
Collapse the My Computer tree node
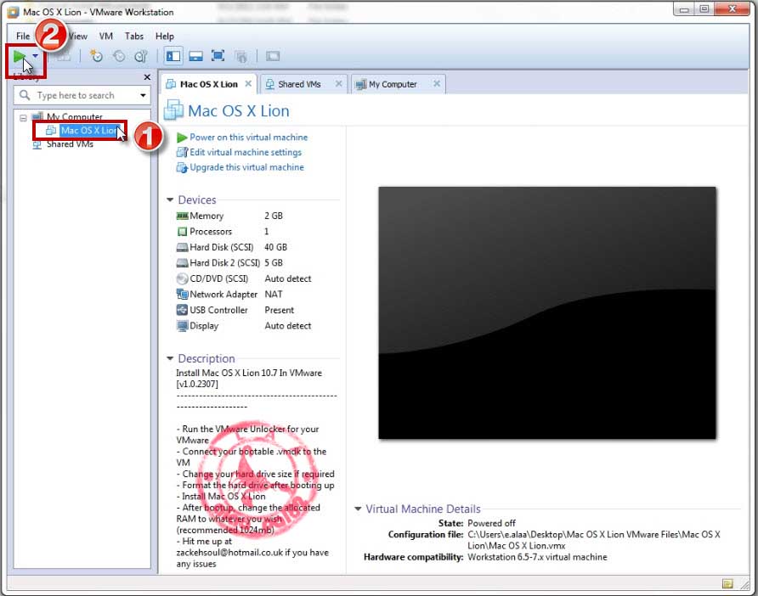tap(23, 117)
